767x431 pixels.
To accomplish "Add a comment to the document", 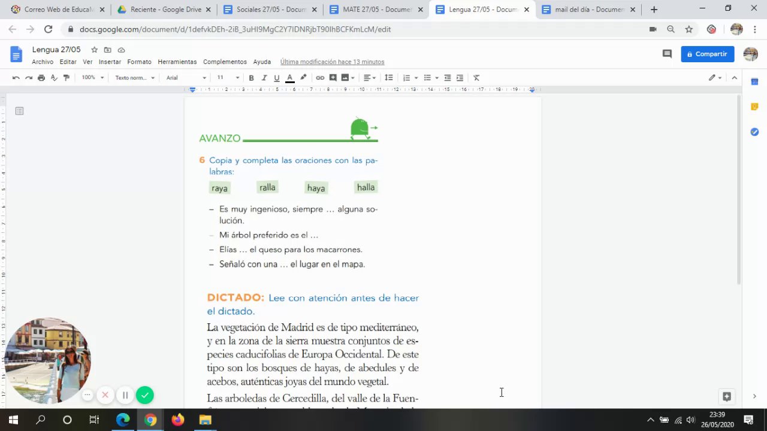I will pos(333,78).
